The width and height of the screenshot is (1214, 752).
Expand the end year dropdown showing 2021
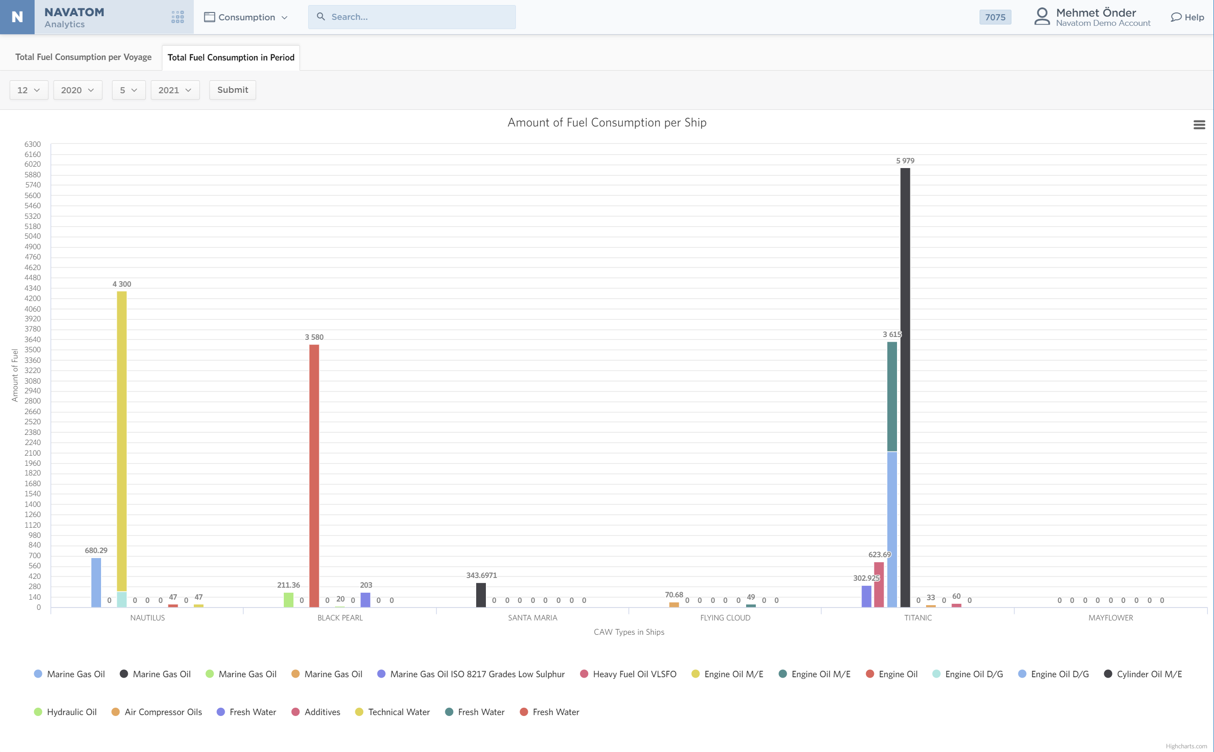click(174, 90)
